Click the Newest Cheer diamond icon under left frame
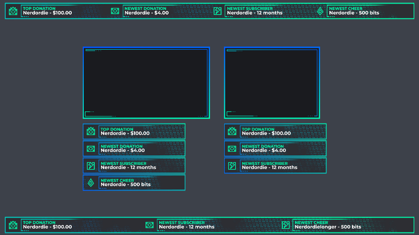This screenshot has height=235, width=419. (x=91, y=183)
